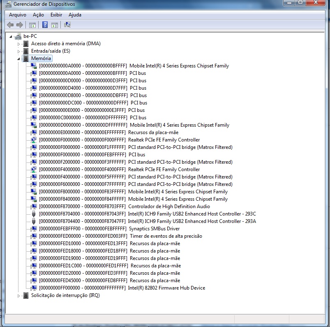Click display icon of F8000000 Mobile Intel entry
Screen dimensions: 330x327
[34, 192]
